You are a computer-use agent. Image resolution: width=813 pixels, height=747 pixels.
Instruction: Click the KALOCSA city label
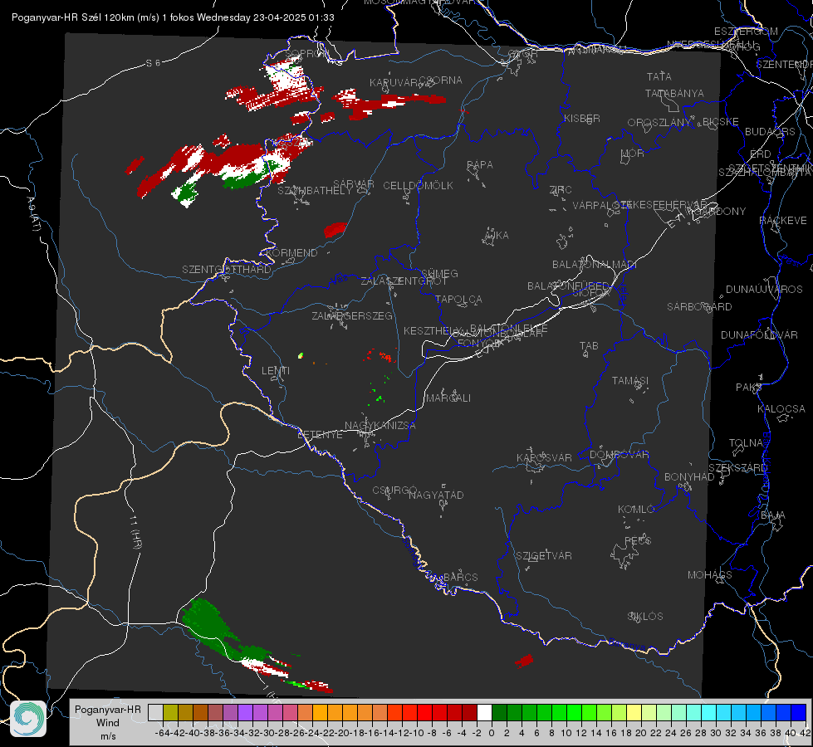[781, 409]
